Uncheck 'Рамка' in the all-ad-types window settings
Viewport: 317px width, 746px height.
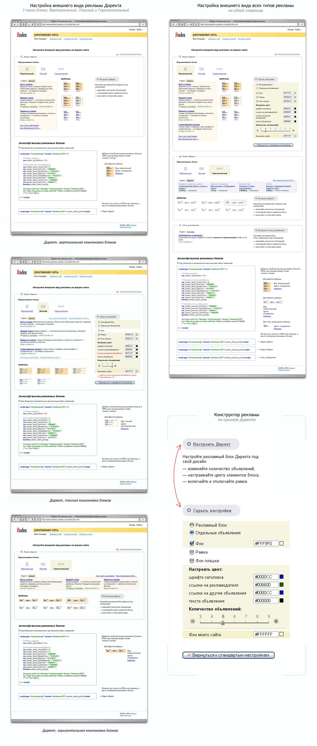(x=257, y=97)
